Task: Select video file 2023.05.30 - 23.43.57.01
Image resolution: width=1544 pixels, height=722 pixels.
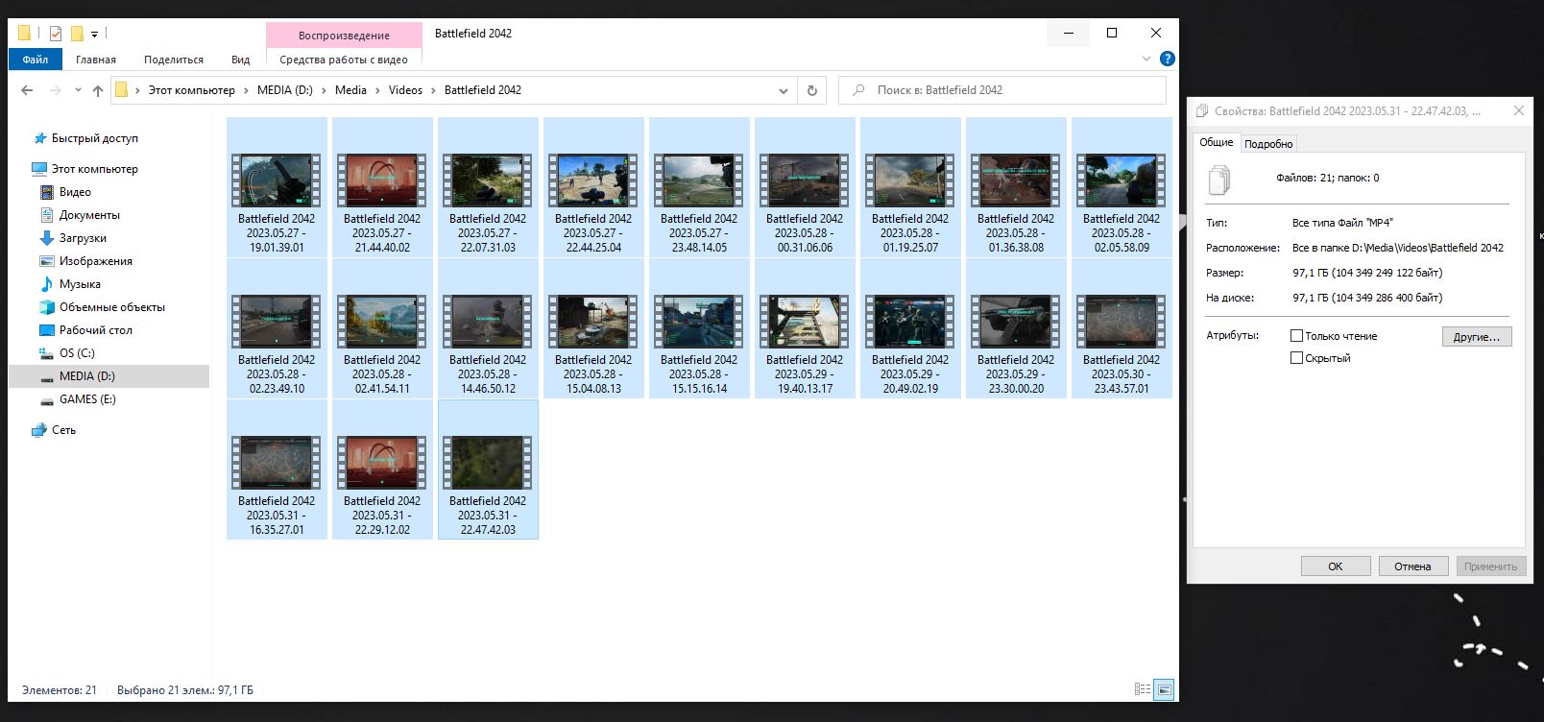Action: [x=1122, y=328]
